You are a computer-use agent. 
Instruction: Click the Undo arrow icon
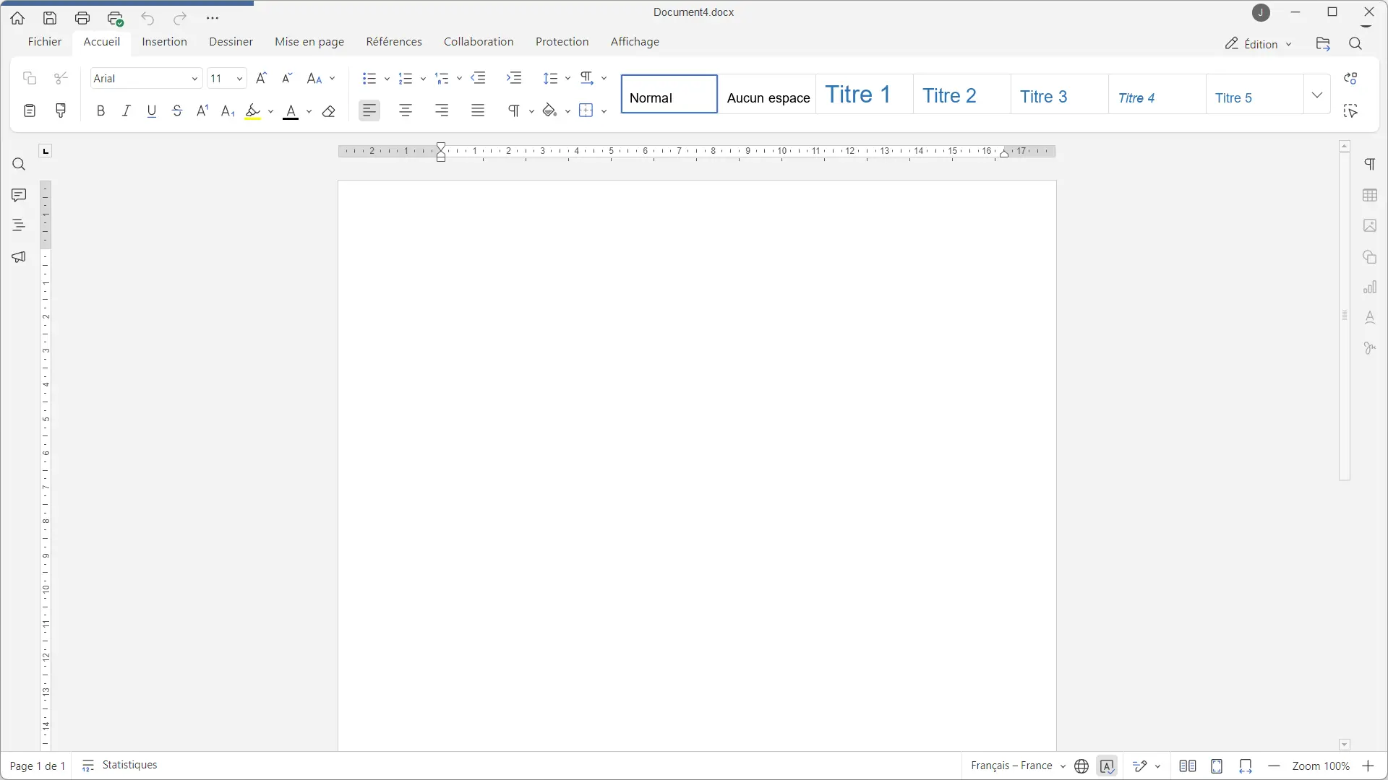coord(147,18)
